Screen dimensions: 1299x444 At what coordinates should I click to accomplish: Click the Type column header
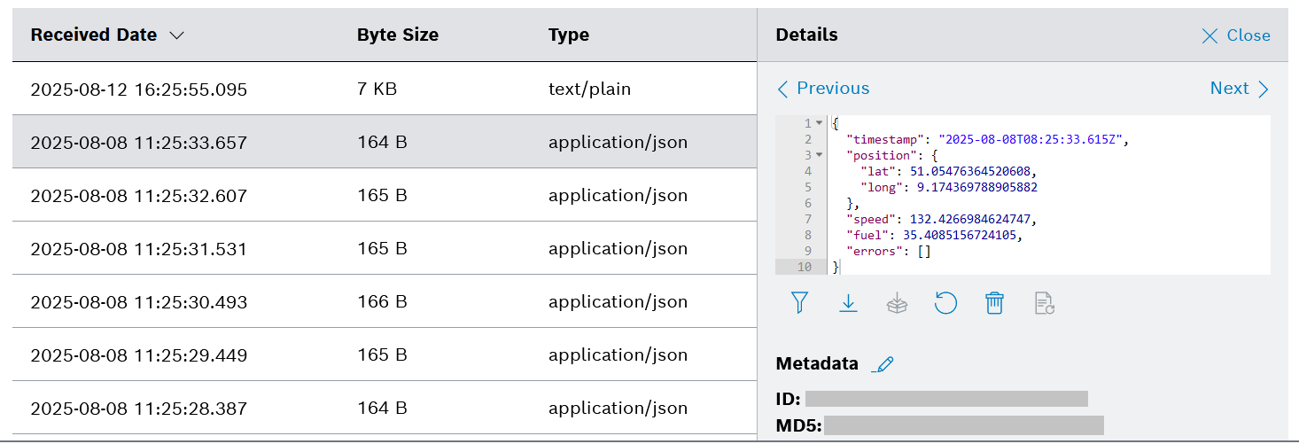pos(569,35)
